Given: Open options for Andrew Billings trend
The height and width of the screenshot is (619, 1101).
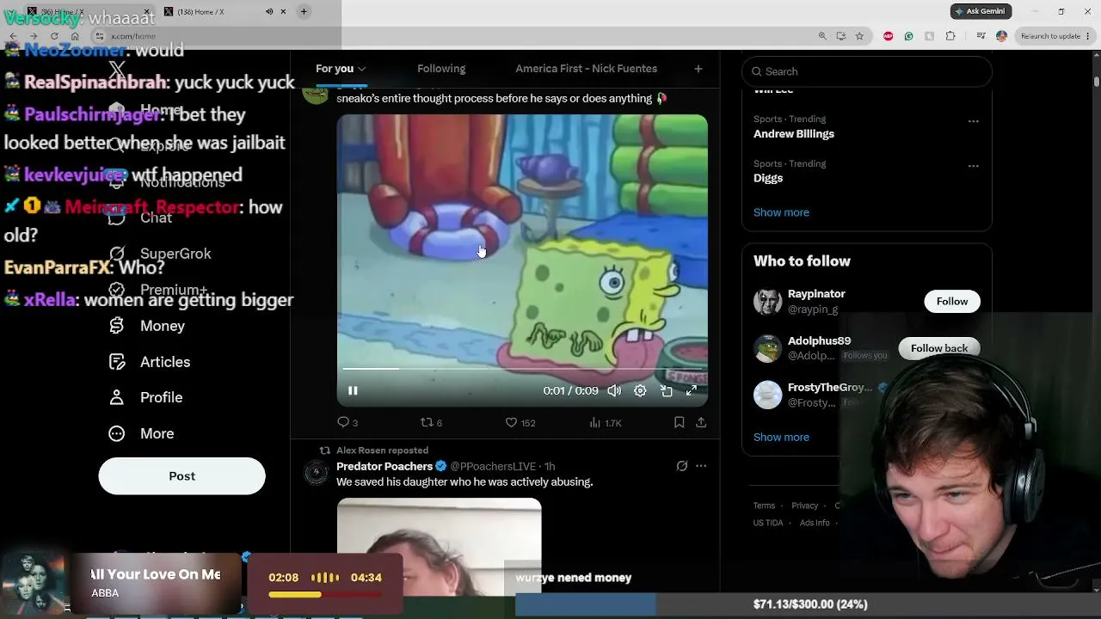Looking at the screenshot, I should tap(973, 121).
